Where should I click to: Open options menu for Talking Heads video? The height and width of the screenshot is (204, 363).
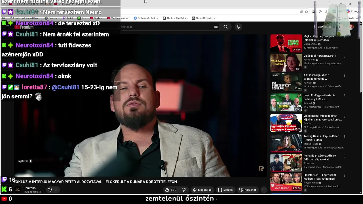[345, 137]
